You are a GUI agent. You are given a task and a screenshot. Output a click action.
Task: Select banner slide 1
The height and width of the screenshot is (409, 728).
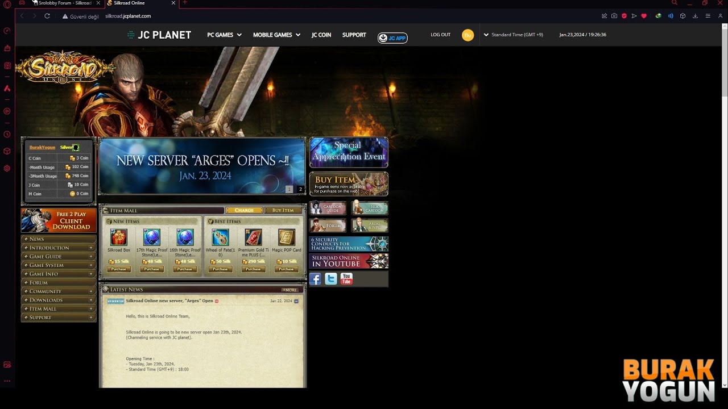(x=289, y=189)
